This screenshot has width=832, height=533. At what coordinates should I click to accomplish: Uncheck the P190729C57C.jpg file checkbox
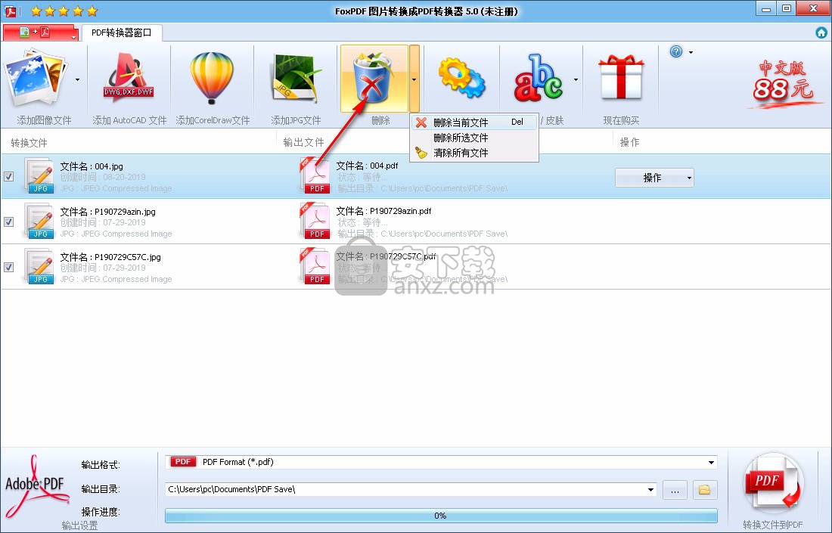tap(8, 268)
